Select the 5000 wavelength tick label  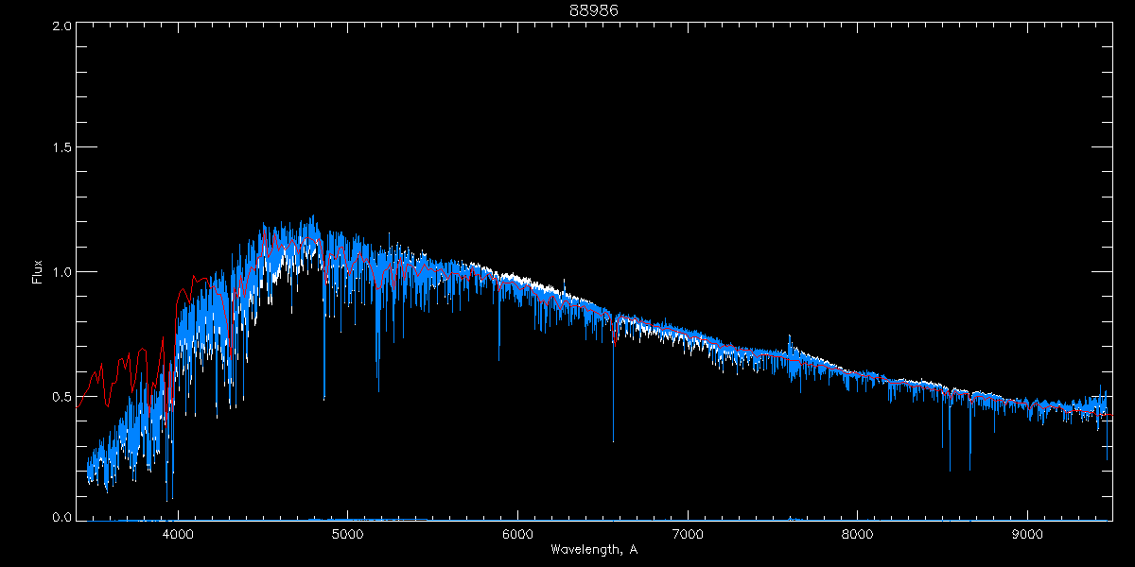pos(348,534)
